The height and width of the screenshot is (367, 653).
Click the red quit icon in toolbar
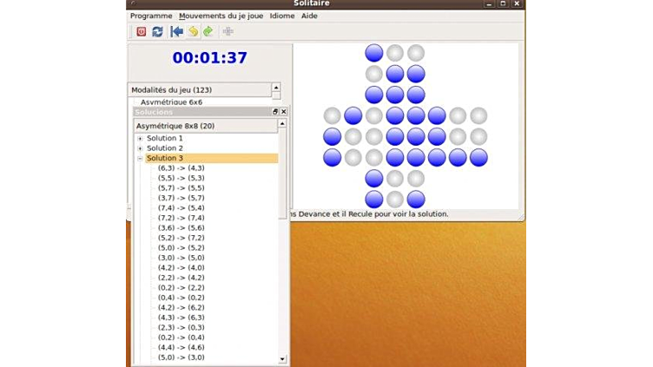click(x=141, y=31)
